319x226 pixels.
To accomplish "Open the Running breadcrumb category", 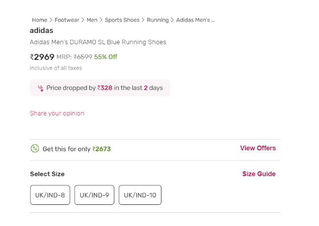I will 158,20.
